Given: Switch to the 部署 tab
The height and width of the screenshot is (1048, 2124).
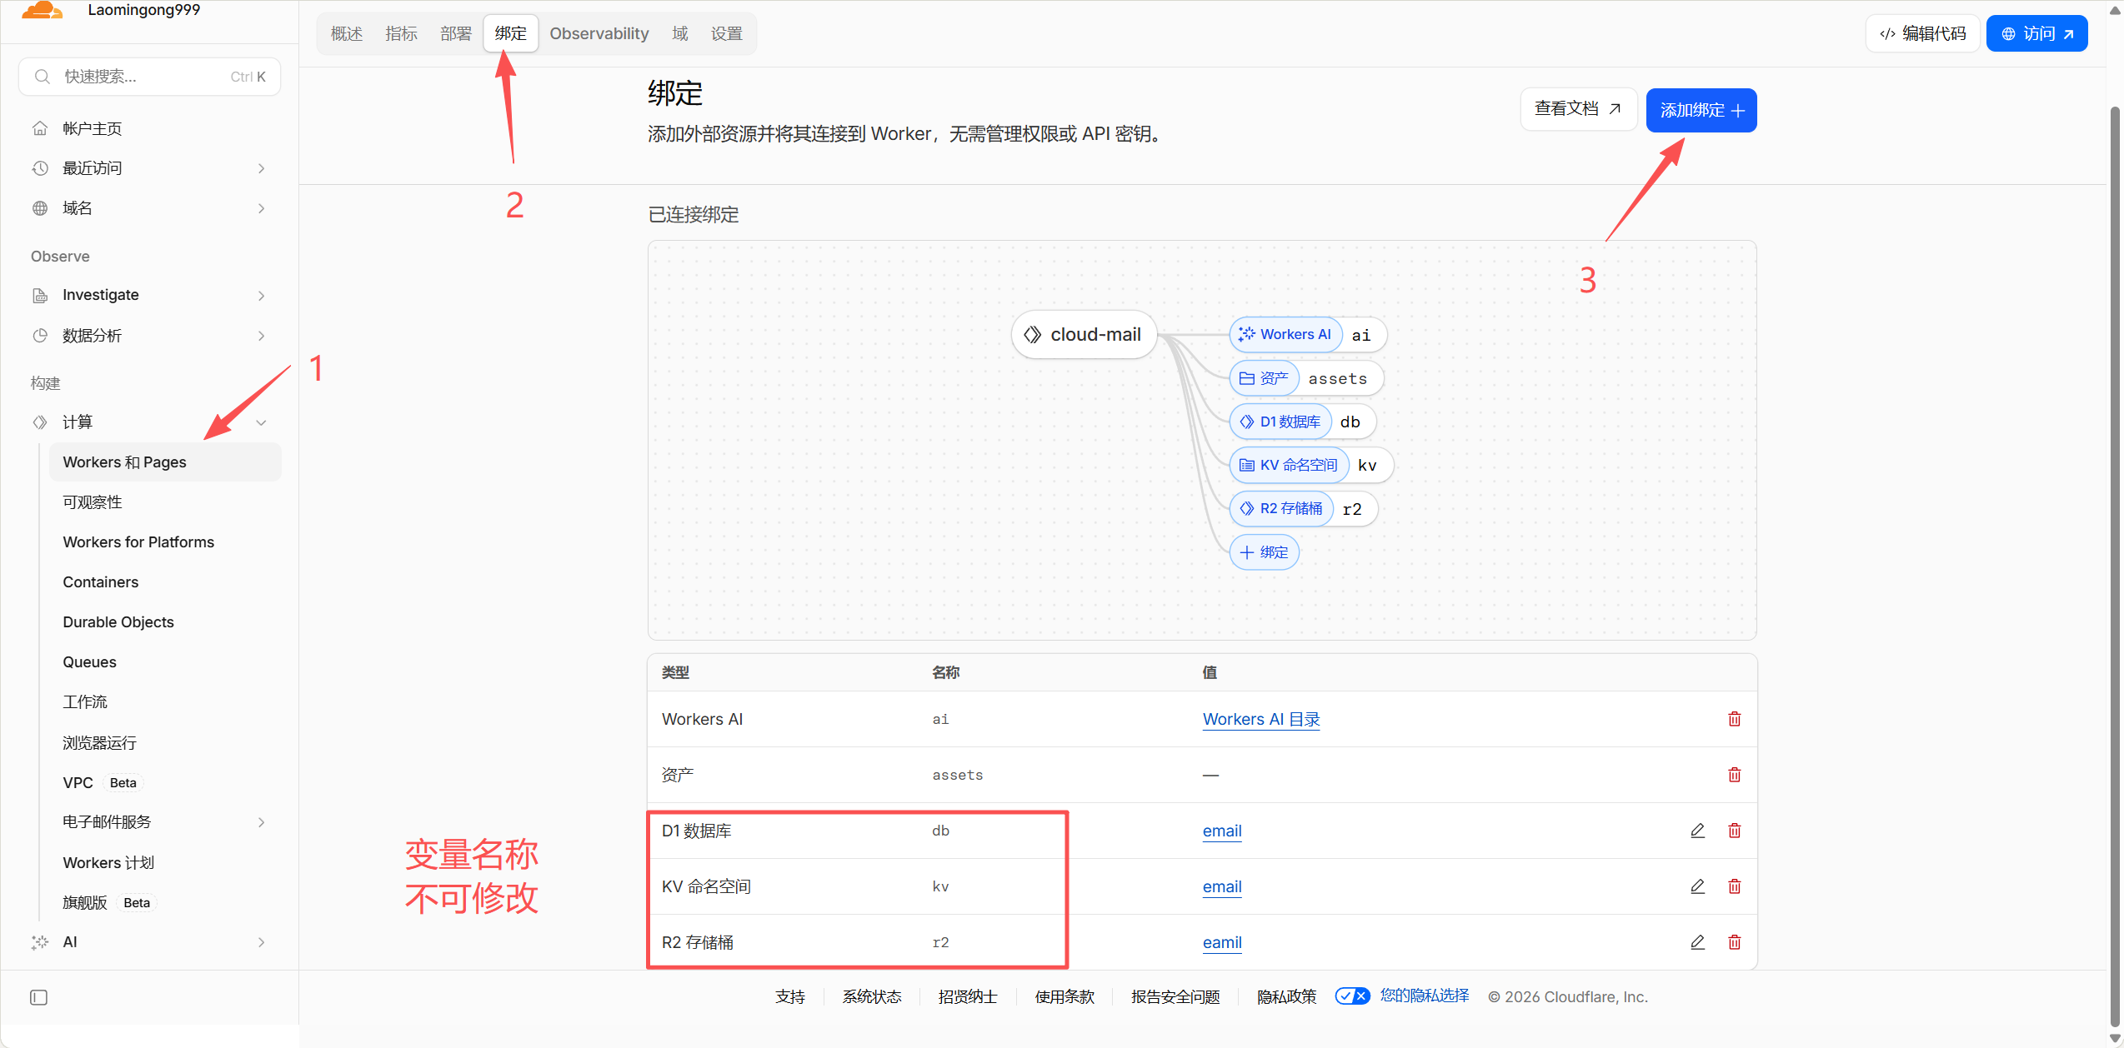Looking at the screenshot, I should 456,33.
